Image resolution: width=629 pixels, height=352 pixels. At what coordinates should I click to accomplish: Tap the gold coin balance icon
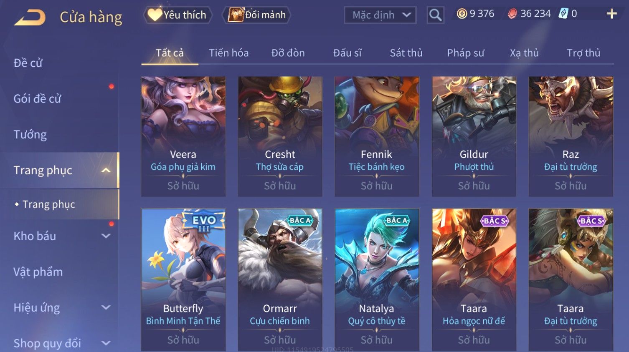pyautogui.click(x=462, y=14)
